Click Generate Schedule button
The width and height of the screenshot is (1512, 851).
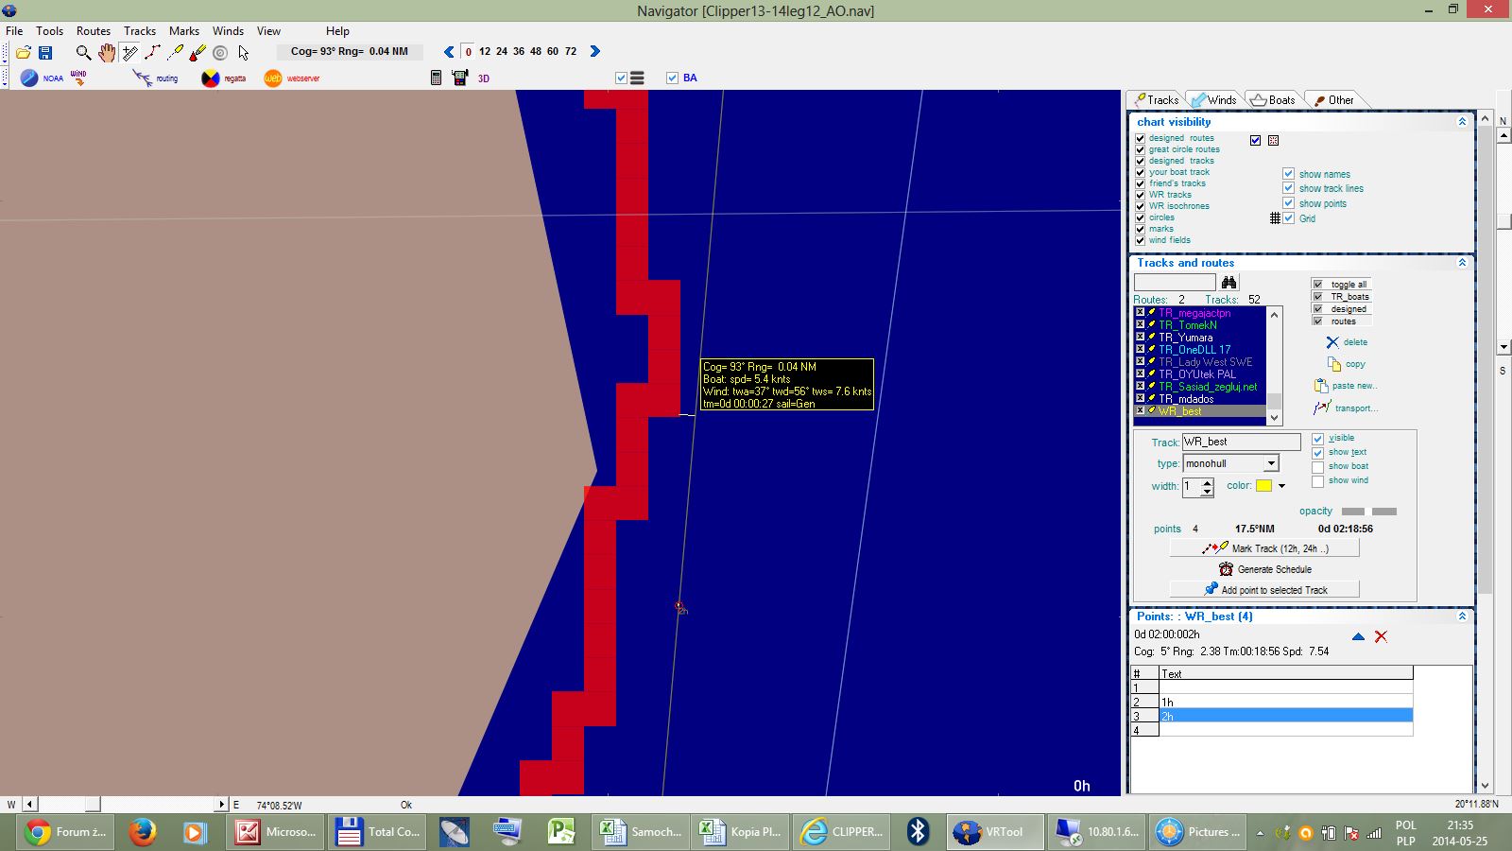click(1264, 569)
